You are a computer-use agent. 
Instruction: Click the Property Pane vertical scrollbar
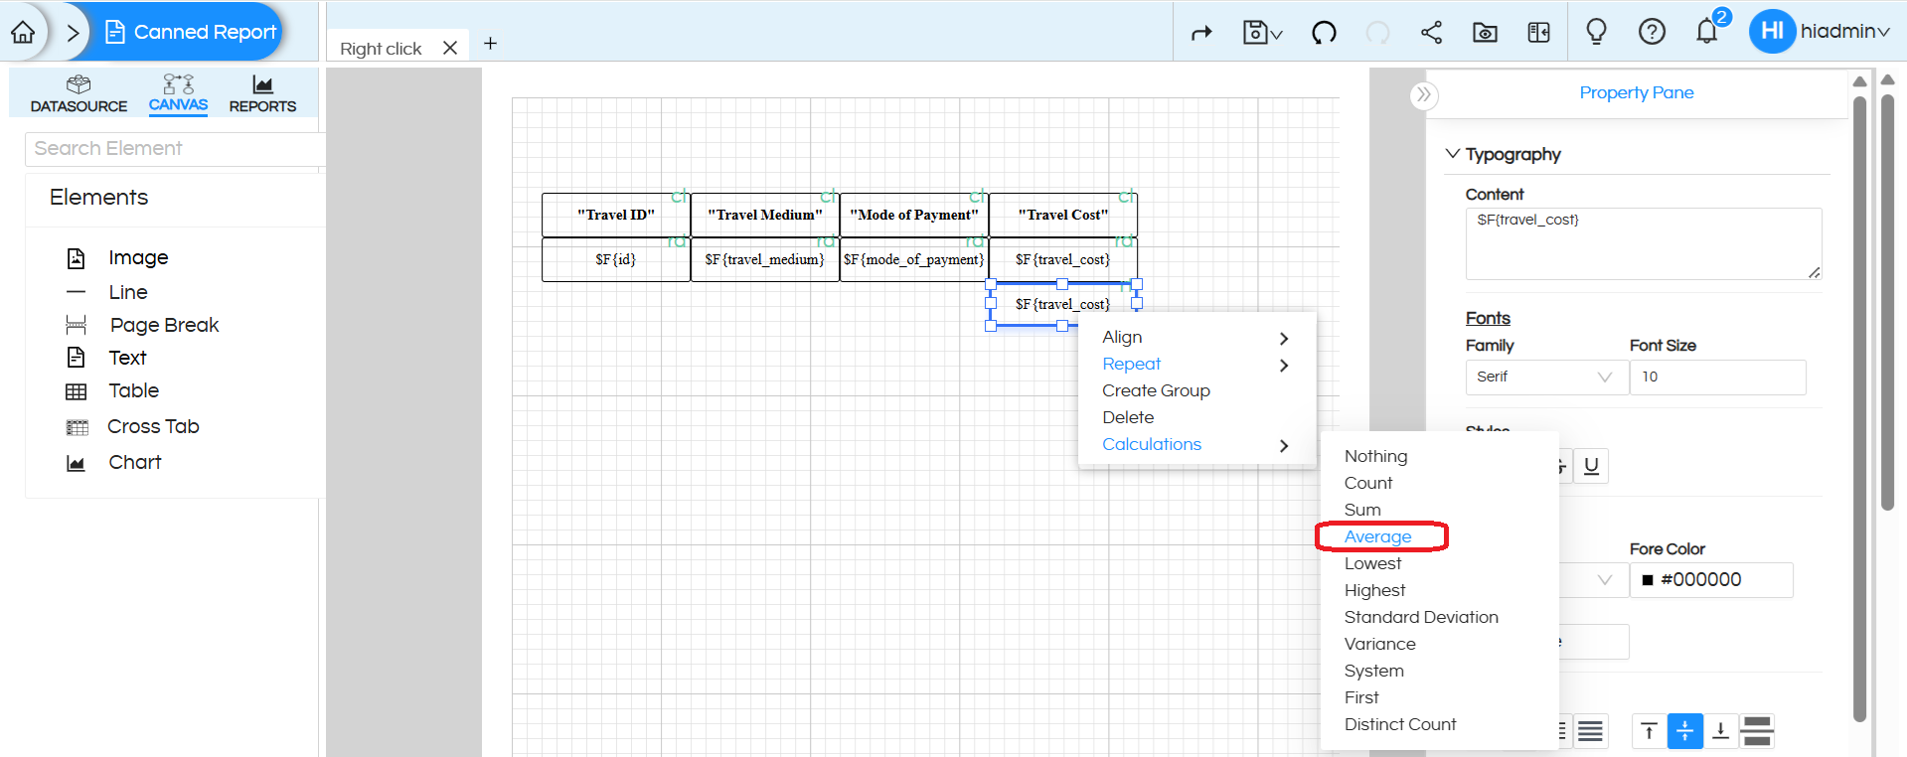pos(1859,407)
